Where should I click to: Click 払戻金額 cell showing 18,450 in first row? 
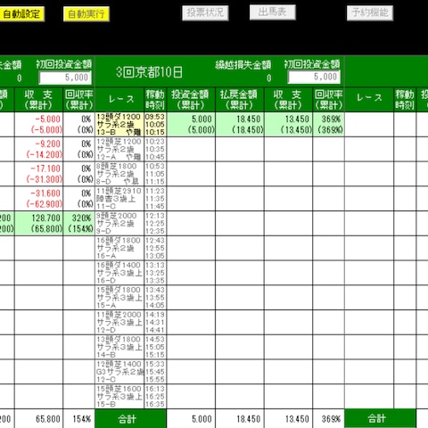(240, 124)
